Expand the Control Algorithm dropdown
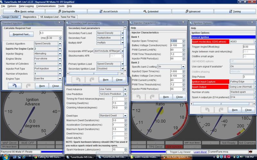257x160 pixels. 48,44
